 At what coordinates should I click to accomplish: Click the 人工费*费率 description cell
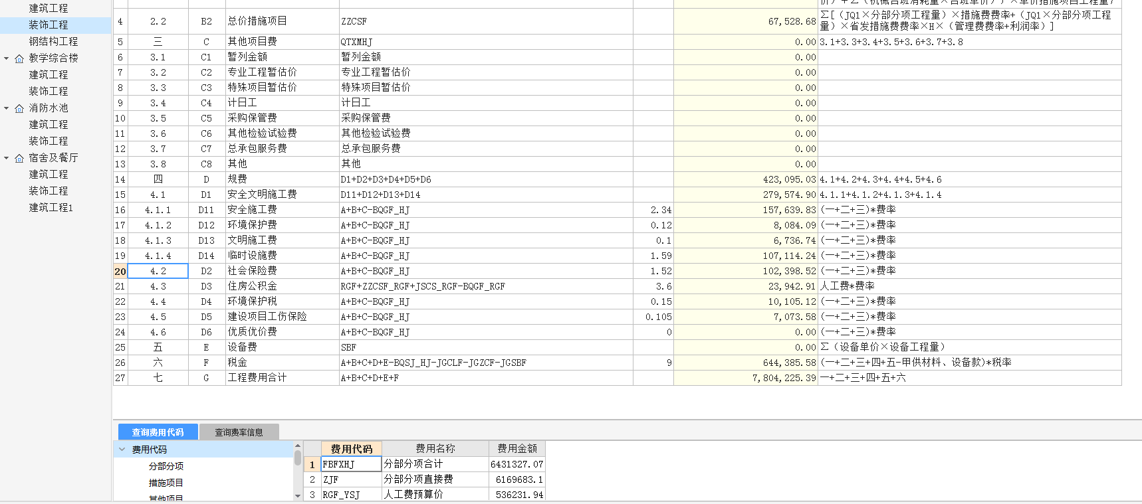coord(969,286)
